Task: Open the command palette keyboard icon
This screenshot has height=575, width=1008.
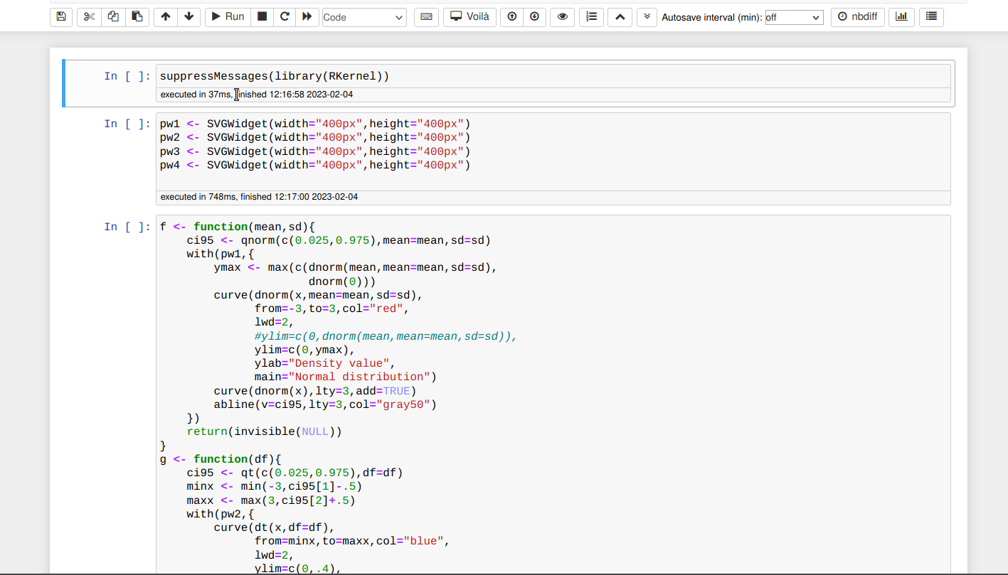Action: click(x=426, y=16)
